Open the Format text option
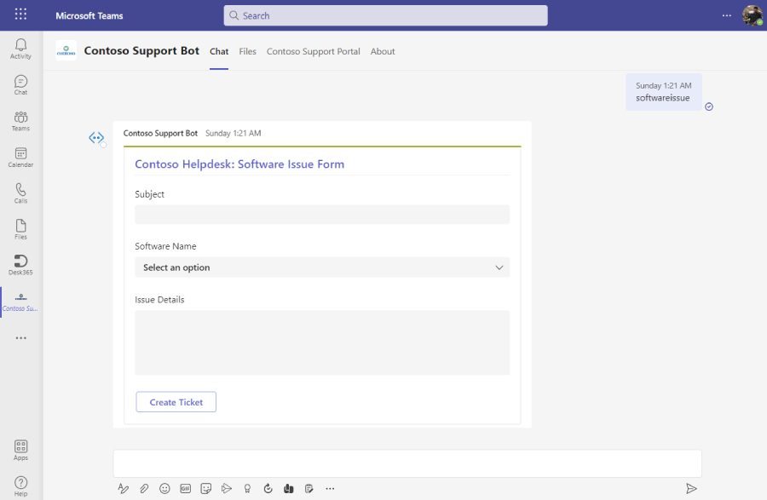The height and width of the screenshot is (500, 767). click(124, 488)
